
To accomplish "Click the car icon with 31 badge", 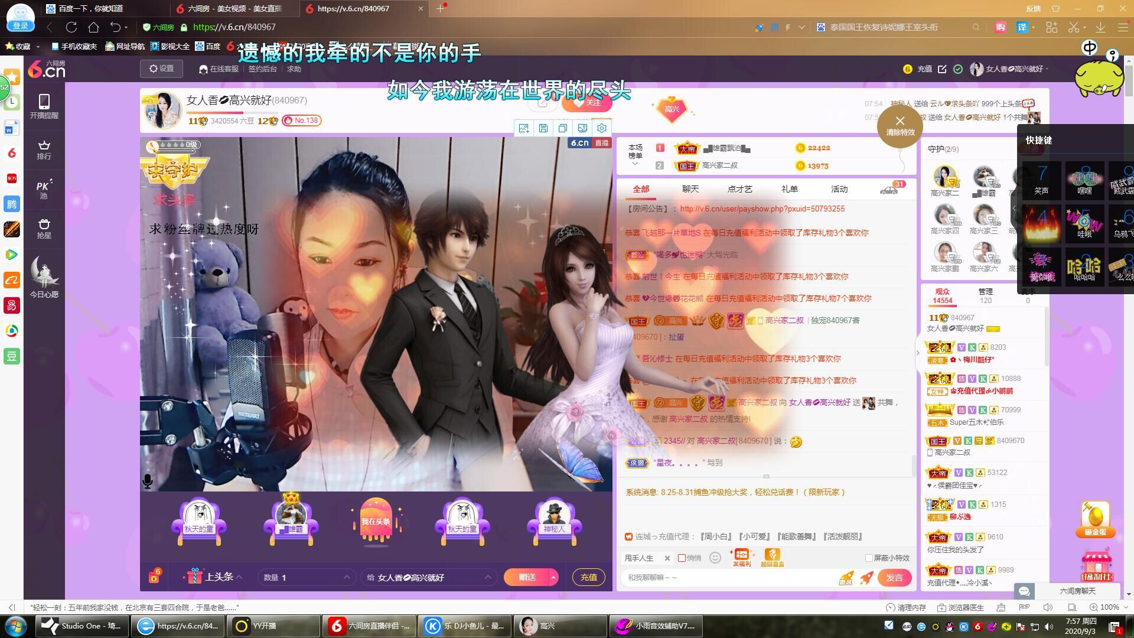I will coord(889,189).
